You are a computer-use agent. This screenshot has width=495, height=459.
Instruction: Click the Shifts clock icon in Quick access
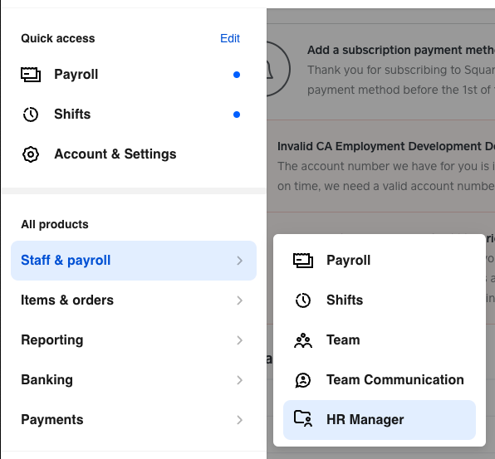31,115
